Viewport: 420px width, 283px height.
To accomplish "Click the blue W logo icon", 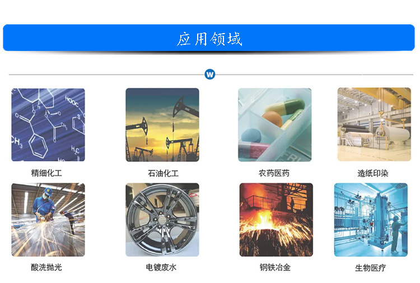I will 210,74.
